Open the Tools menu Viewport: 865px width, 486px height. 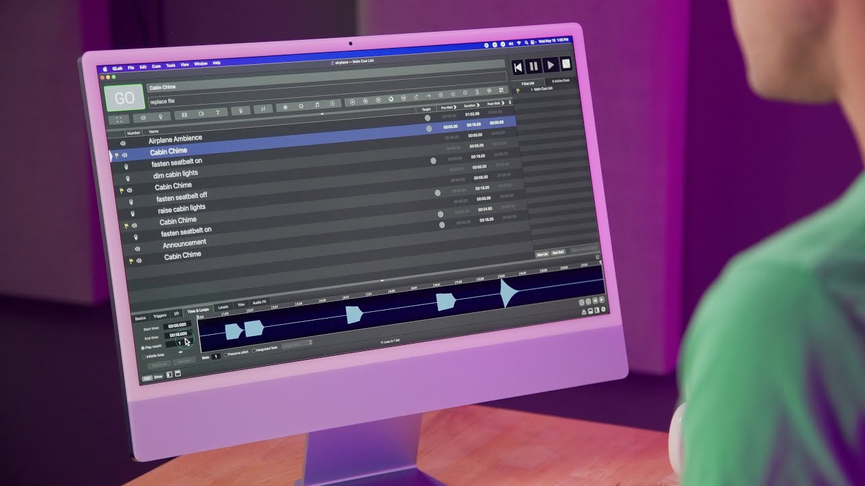tap(170, 65)
